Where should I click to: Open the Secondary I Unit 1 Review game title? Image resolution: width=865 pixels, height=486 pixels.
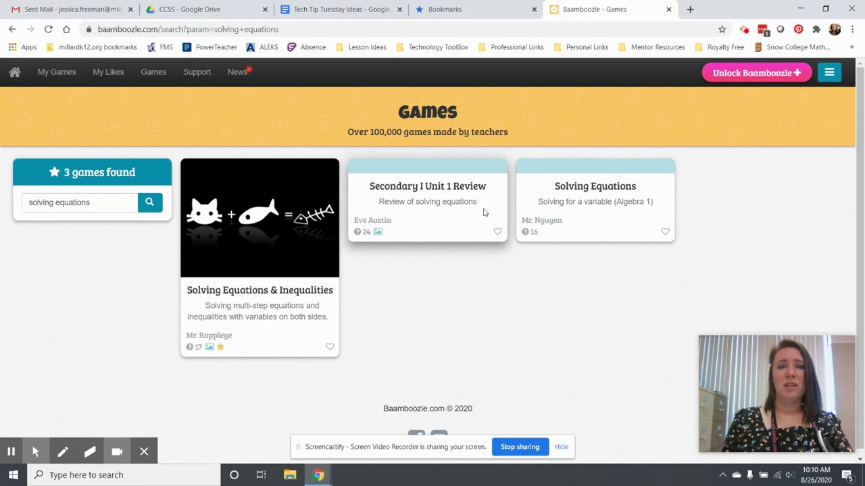pyautogui.click(x=428, y=186)
